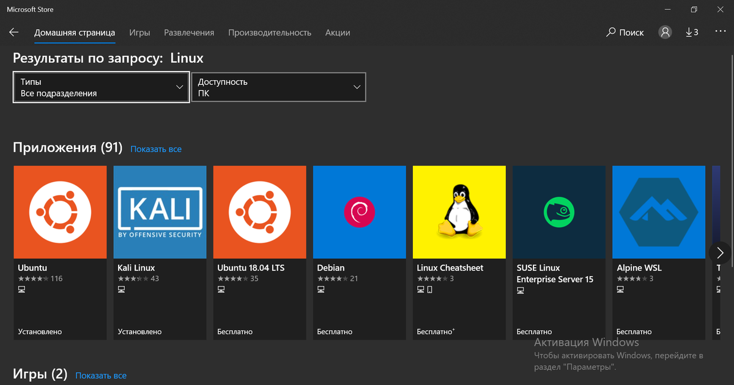The image size is (734, 385).
Task: Open the Kali Linux tile image
Action: 160,212
